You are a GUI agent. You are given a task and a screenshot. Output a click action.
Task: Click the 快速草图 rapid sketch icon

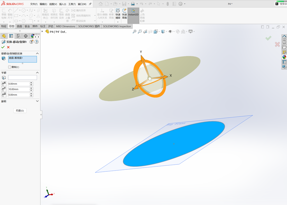124,14
